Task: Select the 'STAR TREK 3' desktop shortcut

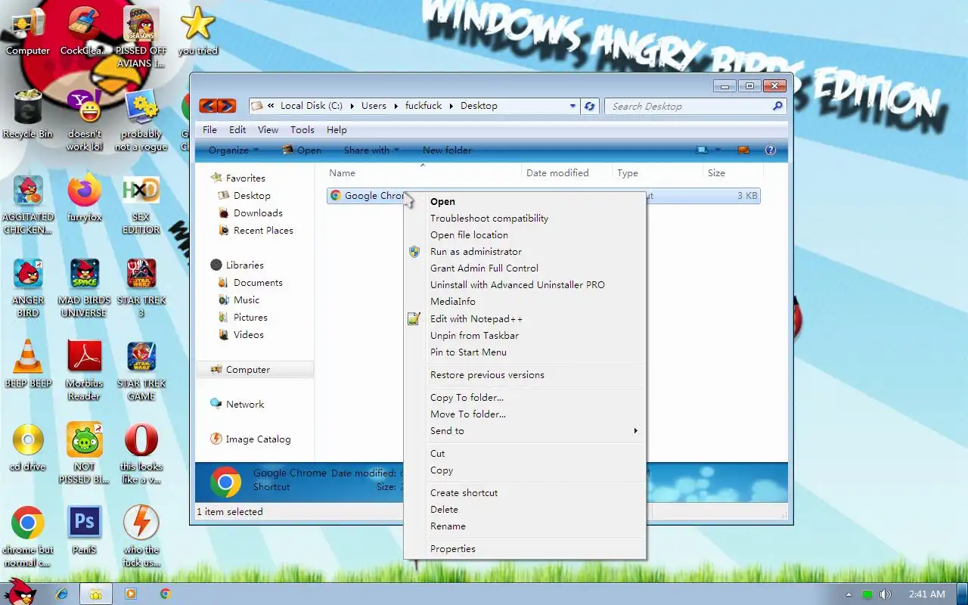Action: [x=141, y=286]
